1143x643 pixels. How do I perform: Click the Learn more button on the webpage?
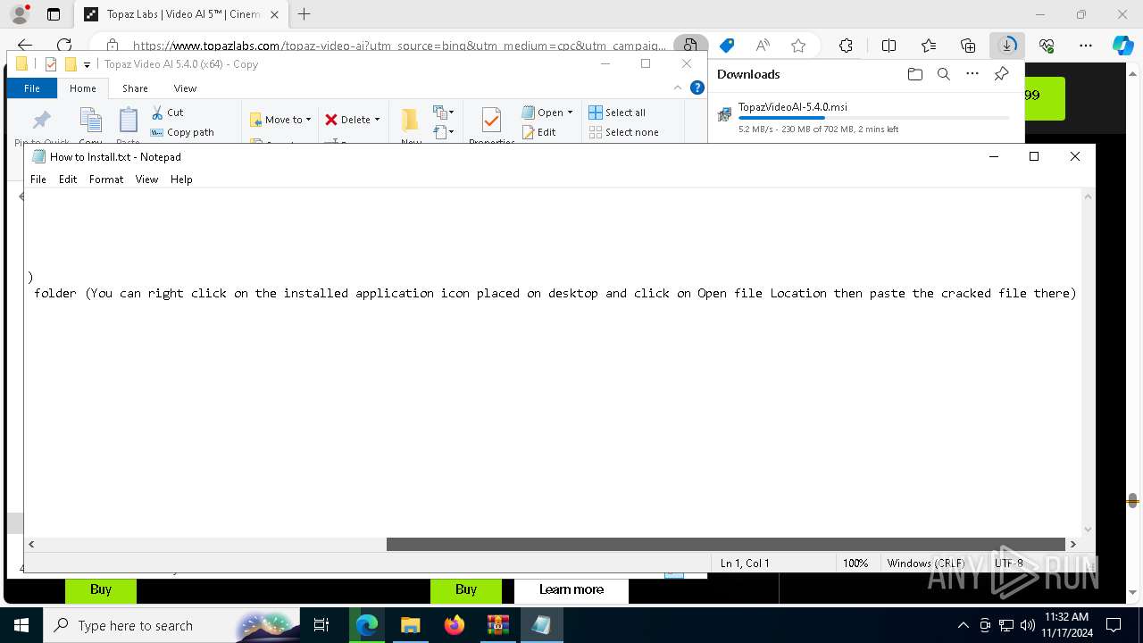click(571, 589)
